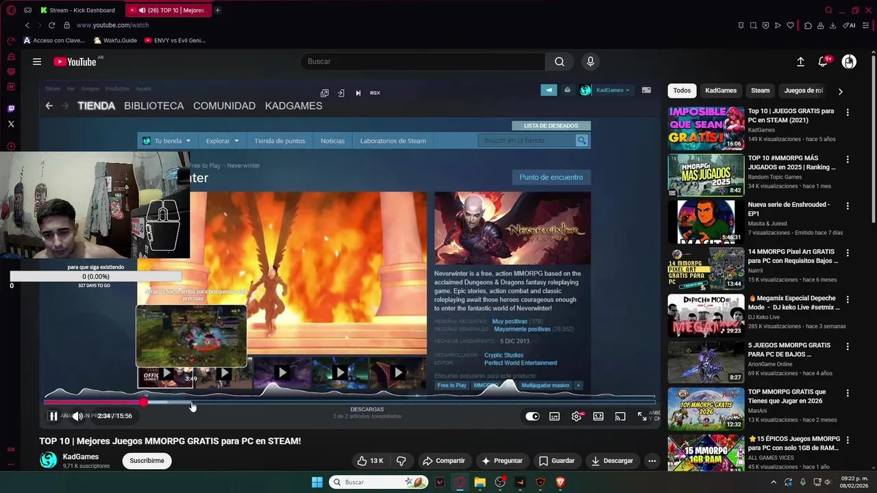Share video with Compartir
The image size is (877, 493).
(x=443, y=461)
